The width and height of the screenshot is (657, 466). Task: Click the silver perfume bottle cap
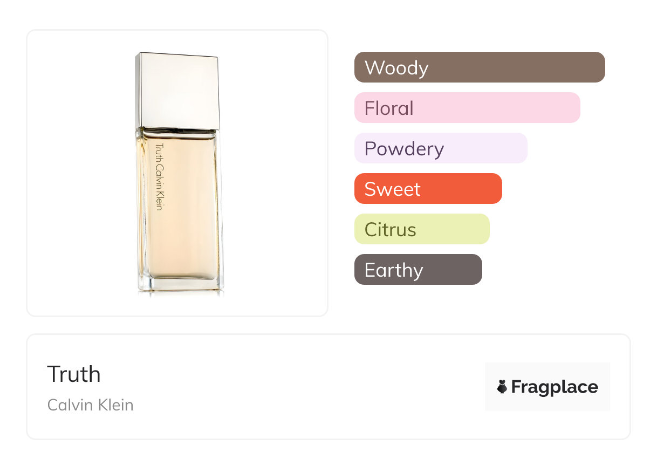point(177,91)
